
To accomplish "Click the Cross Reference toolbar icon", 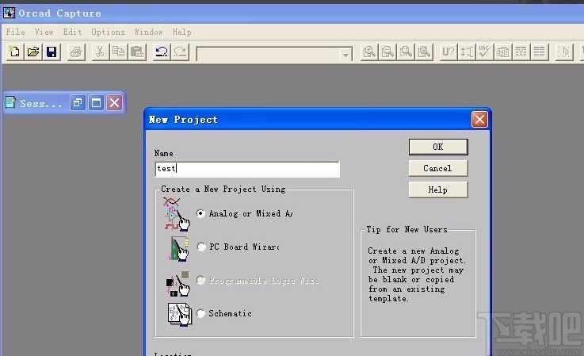I will tap(521, 52).
